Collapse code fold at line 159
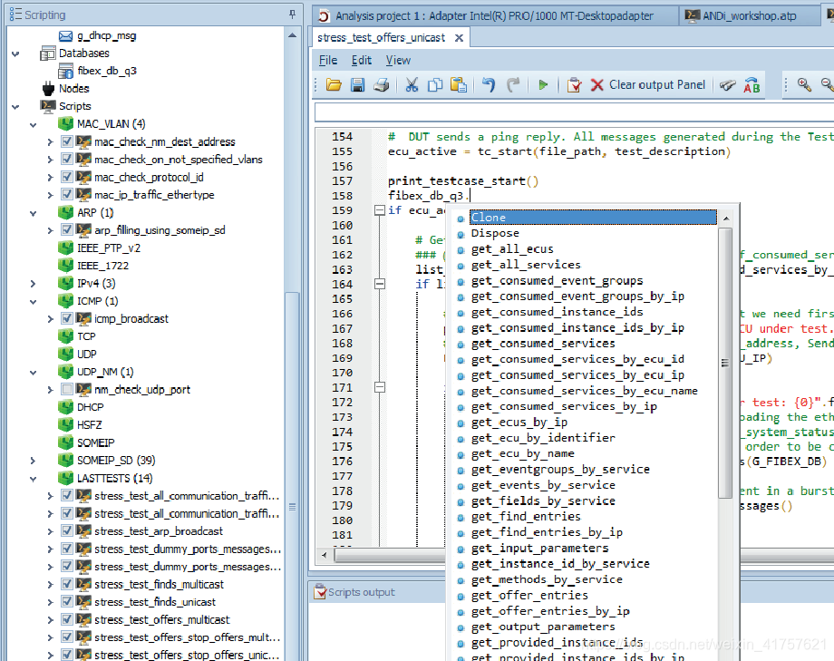The image size is (834, 661). 380,210
